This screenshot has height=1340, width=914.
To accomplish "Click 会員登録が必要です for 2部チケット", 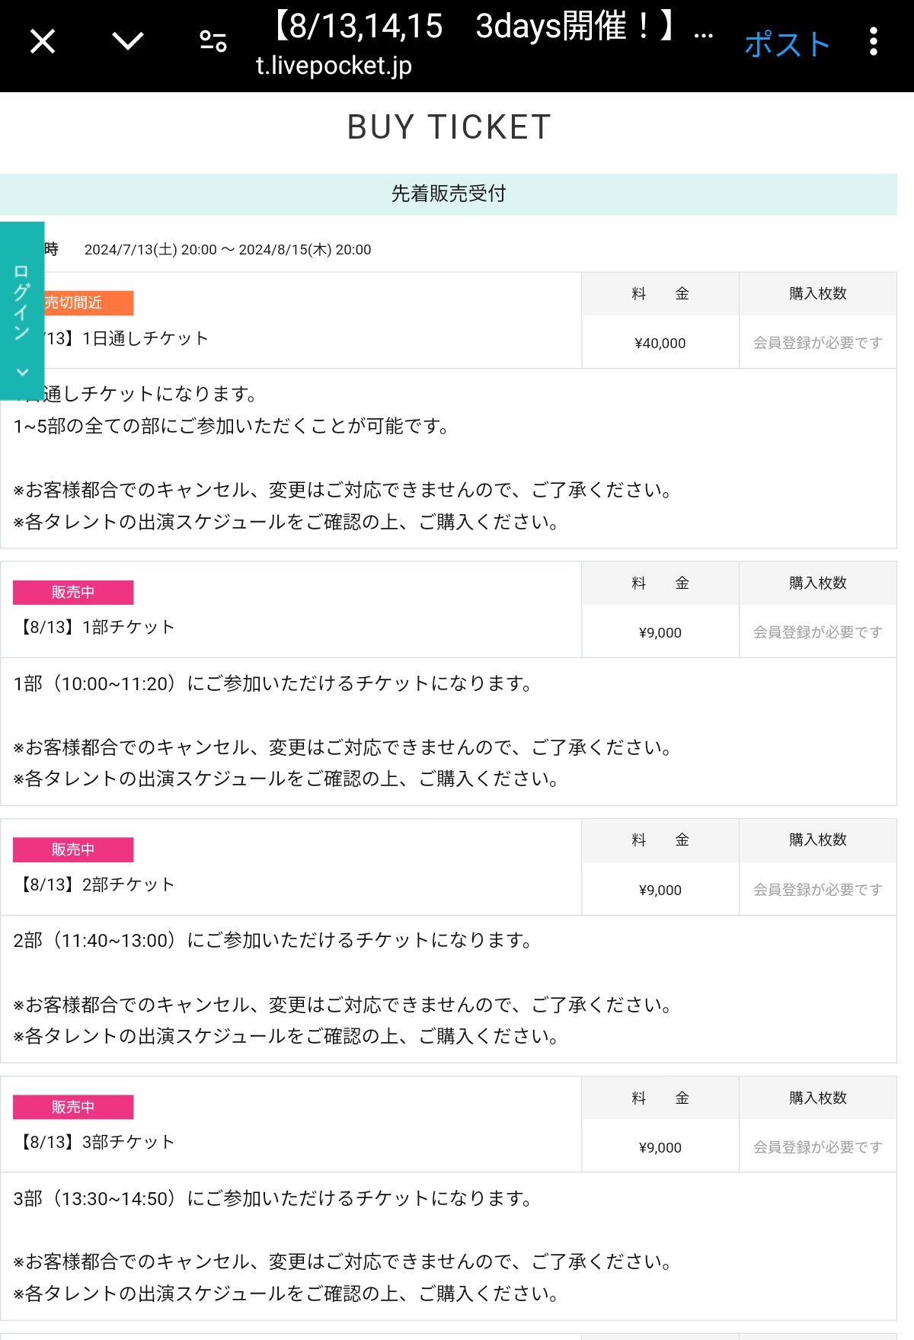I will pos(818,890).
